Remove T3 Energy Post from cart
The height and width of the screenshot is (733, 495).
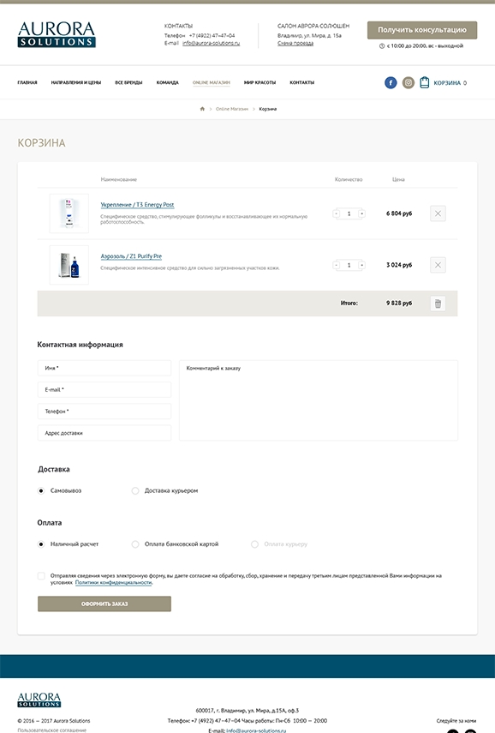[x=438, y=213]
